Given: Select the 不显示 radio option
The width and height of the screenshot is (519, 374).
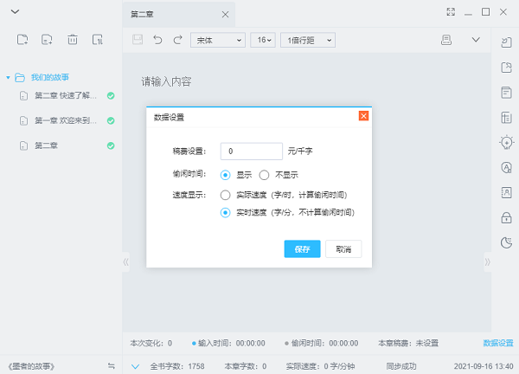Looking at the screenshot, I should pyautogui.click(x=264, y=174).
